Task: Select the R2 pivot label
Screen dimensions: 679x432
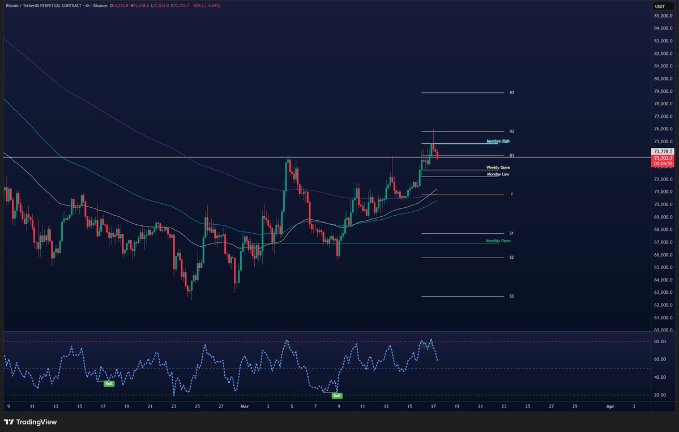Action: 511,131
